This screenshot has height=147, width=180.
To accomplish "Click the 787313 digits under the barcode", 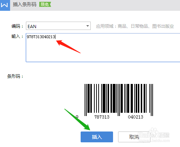I will 102,117.
